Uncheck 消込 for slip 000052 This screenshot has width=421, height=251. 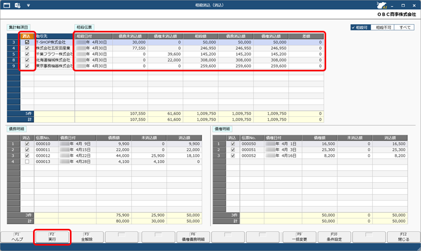[x=233, y=156]
